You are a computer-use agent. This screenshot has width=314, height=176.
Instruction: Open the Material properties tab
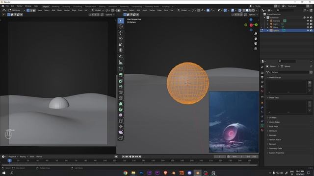tap(262, 131)
